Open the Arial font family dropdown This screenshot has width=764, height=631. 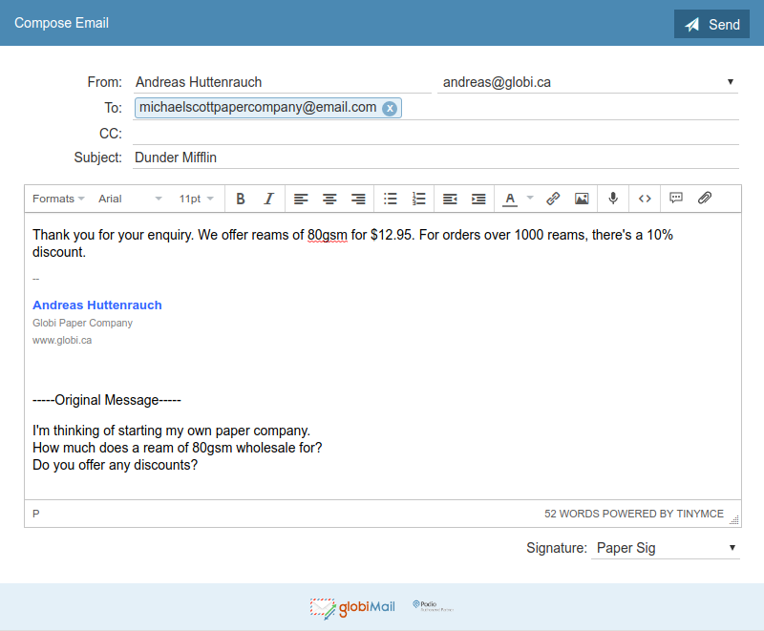click(130, 199)
